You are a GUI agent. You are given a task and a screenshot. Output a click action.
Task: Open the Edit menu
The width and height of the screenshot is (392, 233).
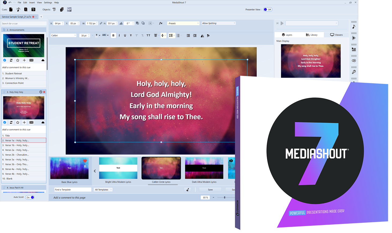click(x=25, y=2)
